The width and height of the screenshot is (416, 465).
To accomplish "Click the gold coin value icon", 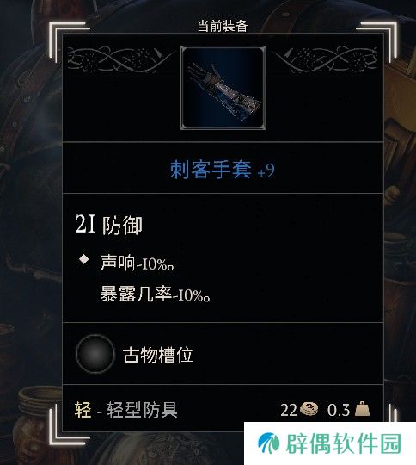I will pyautogui.click(x=309, y=410).
